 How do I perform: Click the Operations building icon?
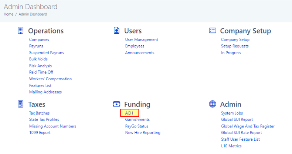(x=20, y=31)
